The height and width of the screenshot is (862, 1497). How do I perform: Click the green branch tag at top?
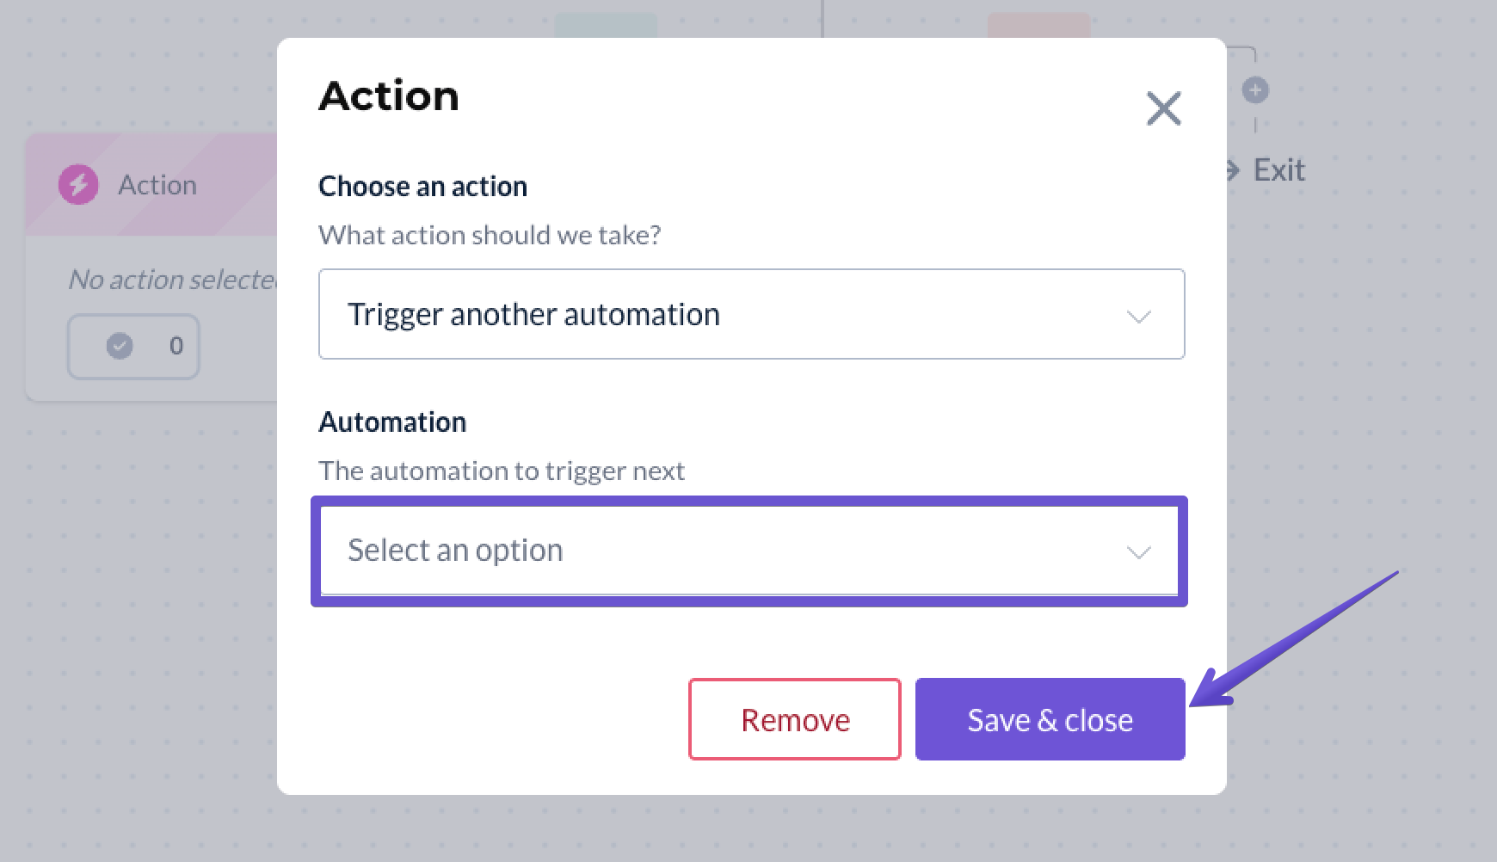click(606, 24)
